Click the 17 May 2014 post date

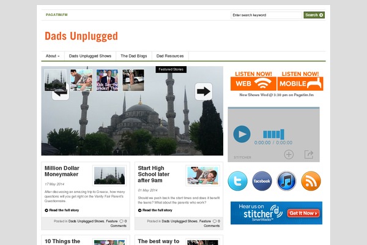pyautogui.click(x=54, y=184)
